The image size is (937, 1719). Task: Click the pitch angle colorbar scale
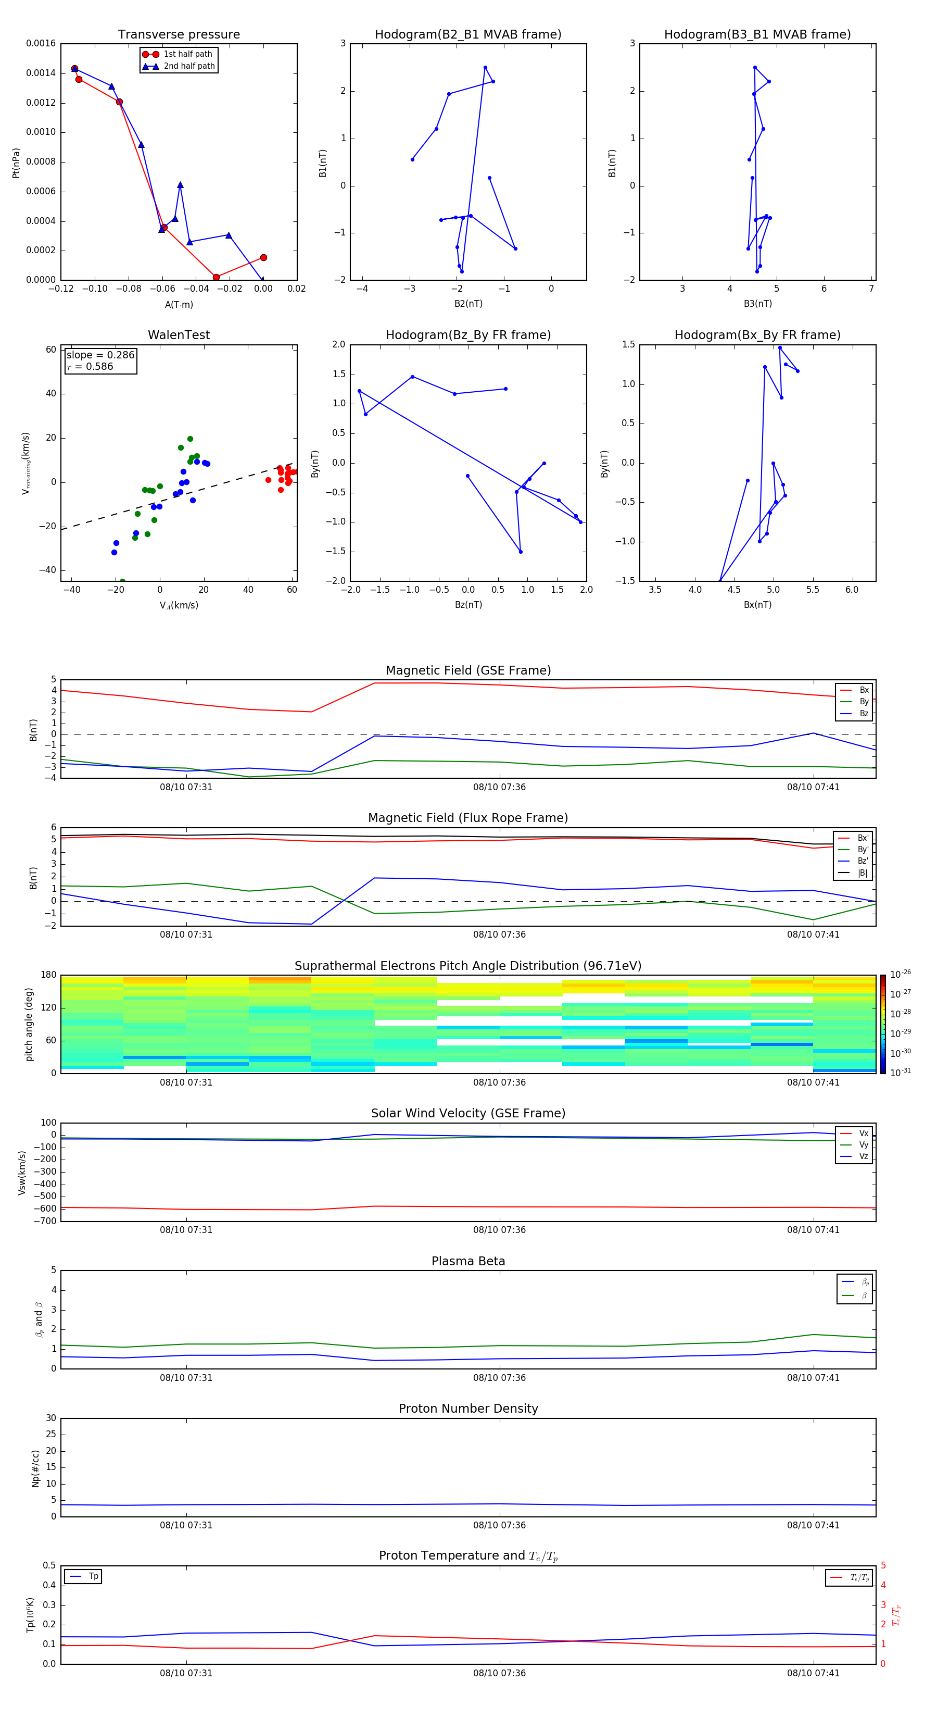(883, 1024)
